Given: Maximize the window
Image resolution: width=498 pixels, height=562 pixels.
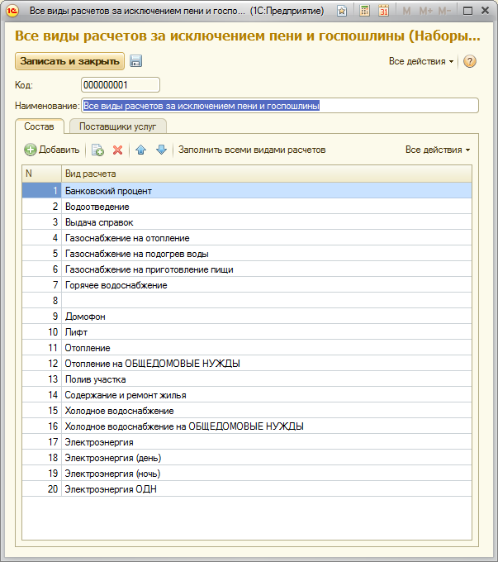Looking at the screenshot, I should 467,11.
